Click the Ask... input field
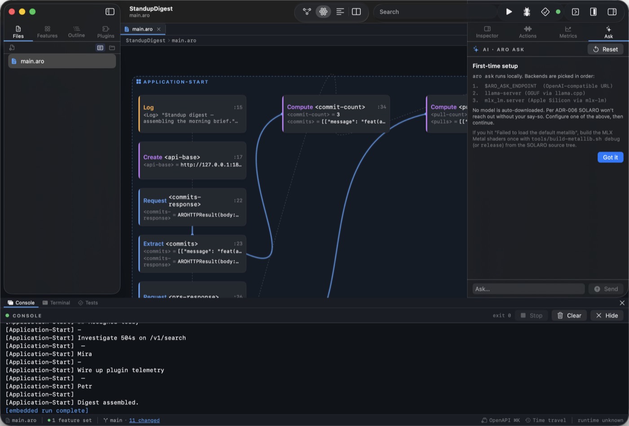This screenshot has width=629, height=426. 528,289
